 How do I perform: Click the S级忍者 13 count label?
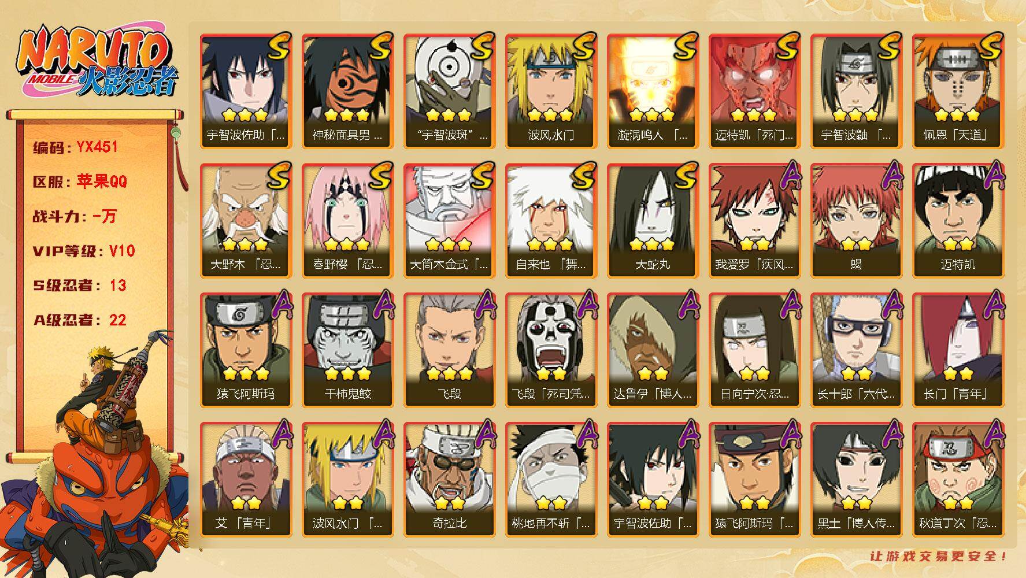(x=79, y=286)
